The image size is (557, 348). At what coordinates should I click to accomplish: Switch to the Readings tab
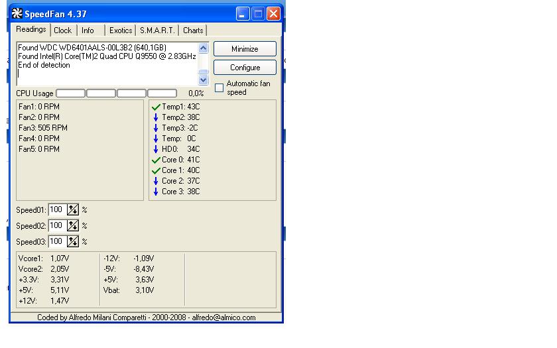[31, 29]
